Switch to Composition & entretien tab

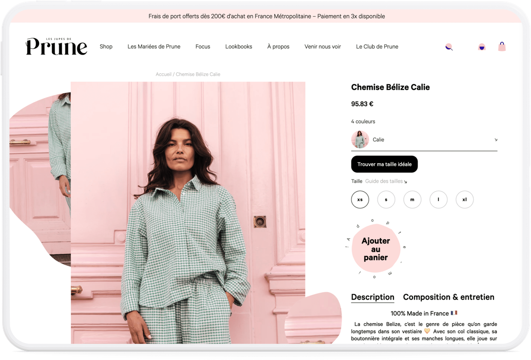point(448,297)
